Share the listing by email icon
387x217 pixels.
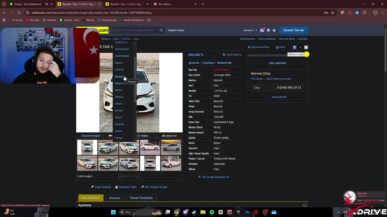[306, 47]
